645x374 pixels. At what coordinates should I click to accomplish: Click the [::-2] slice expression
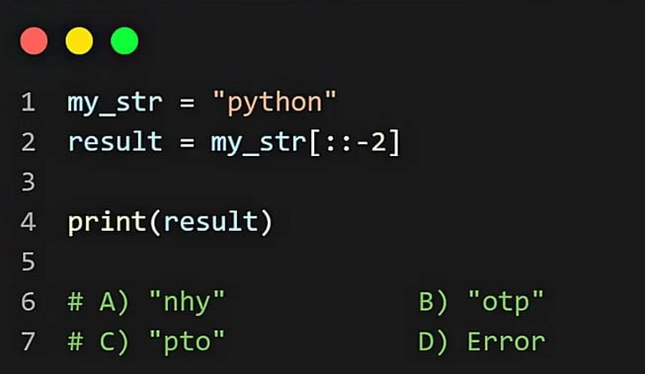click(354, 142)
